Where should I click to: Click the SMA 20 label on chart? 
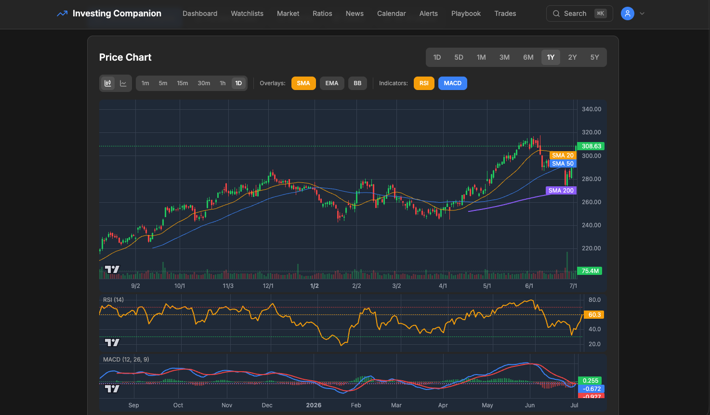point(563,156)
